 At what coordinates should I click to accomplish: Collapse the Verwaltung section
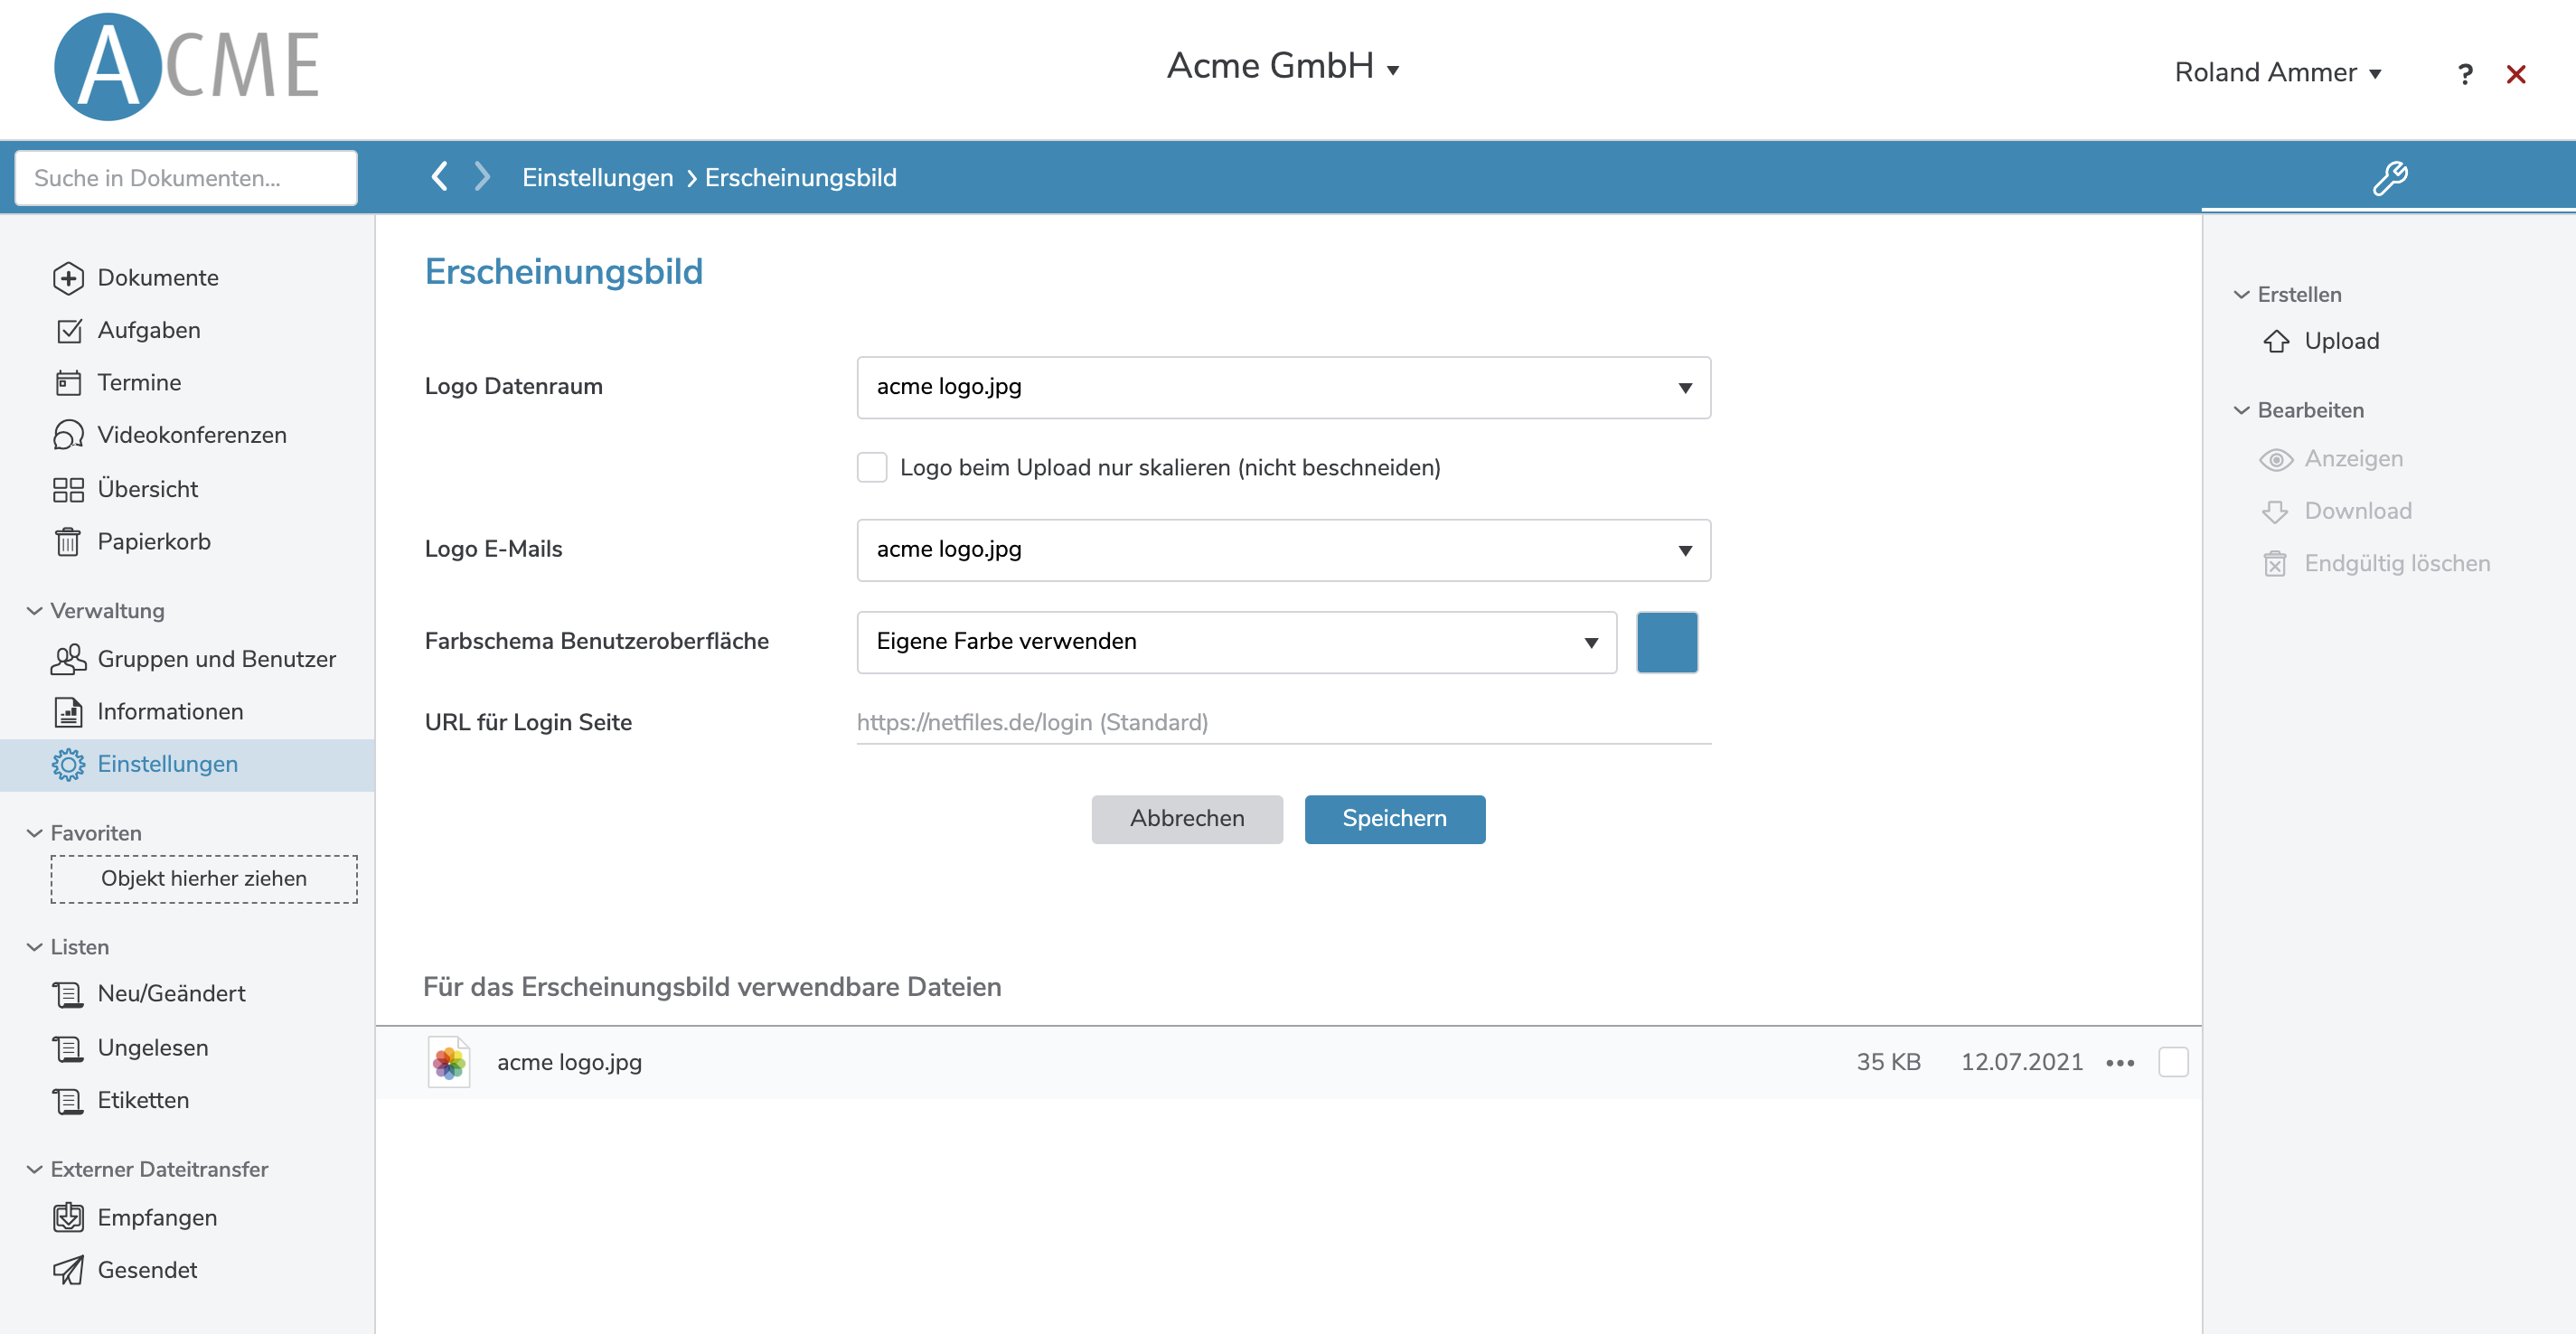tap(35, 610)
